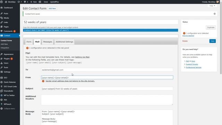Click the From field
Screen dimensions: 222x125
pyautogui.click(x=107, y=77)
